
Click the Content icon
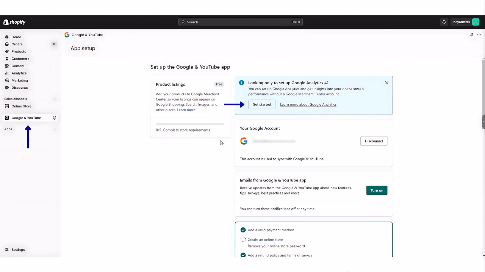pyautogui.click(x=7, y=66)
